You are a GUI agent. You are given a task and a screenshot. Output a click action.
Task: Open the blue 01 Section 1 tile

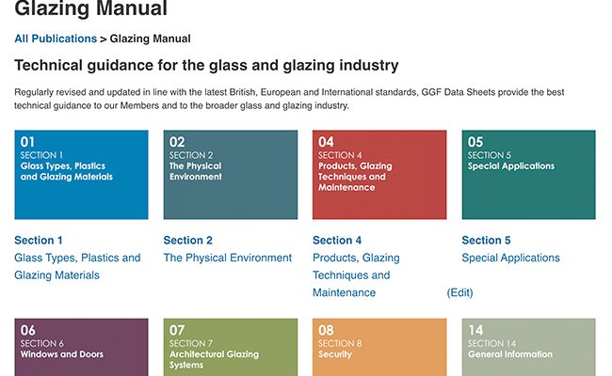tap(81, 175)
